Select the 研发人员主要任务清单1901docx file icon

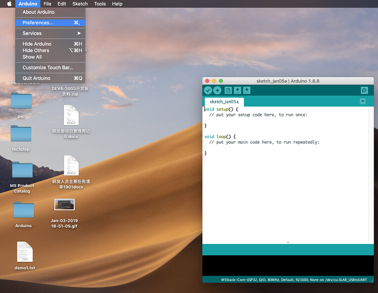[x=71, y=165]
